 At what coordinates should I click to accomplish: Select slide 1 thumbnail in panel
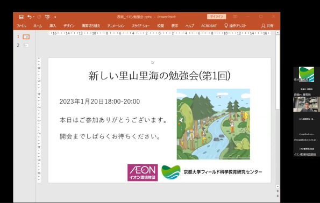[x=26, y=37]
